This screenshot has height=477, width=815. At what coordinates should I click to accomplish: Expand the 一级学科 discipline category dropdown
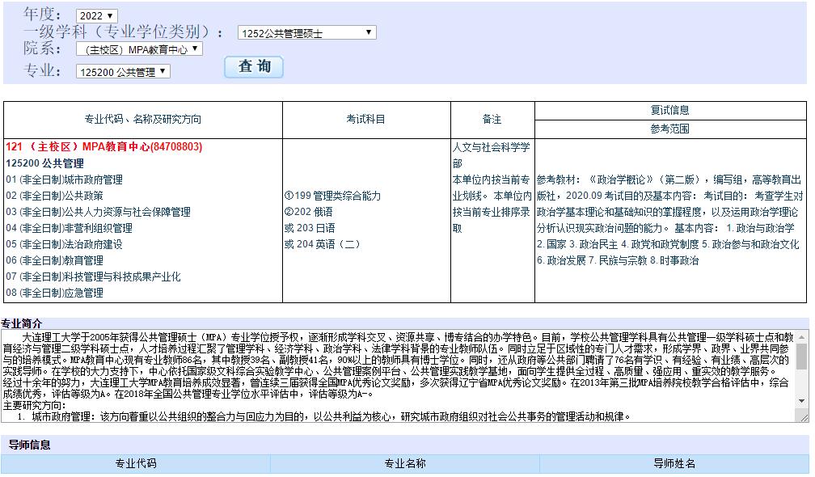coord(305,32)
